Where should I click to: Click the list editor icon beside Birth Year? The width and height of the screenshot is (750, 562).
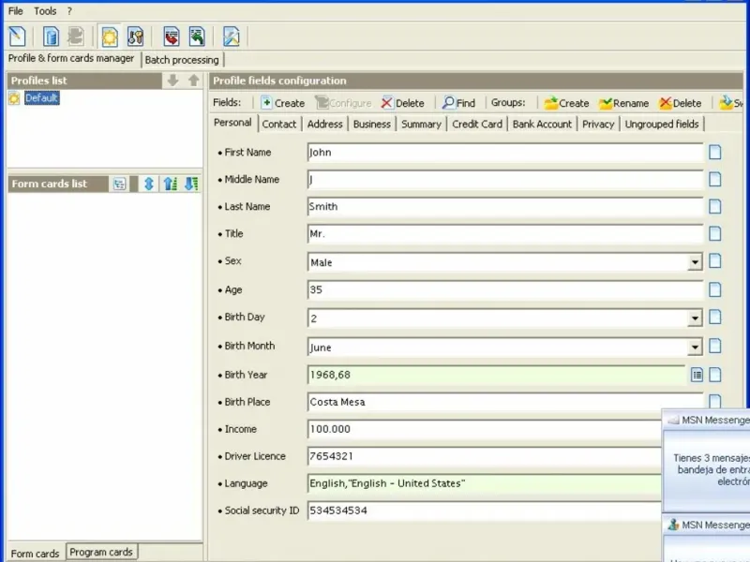(x=697, y=375)
